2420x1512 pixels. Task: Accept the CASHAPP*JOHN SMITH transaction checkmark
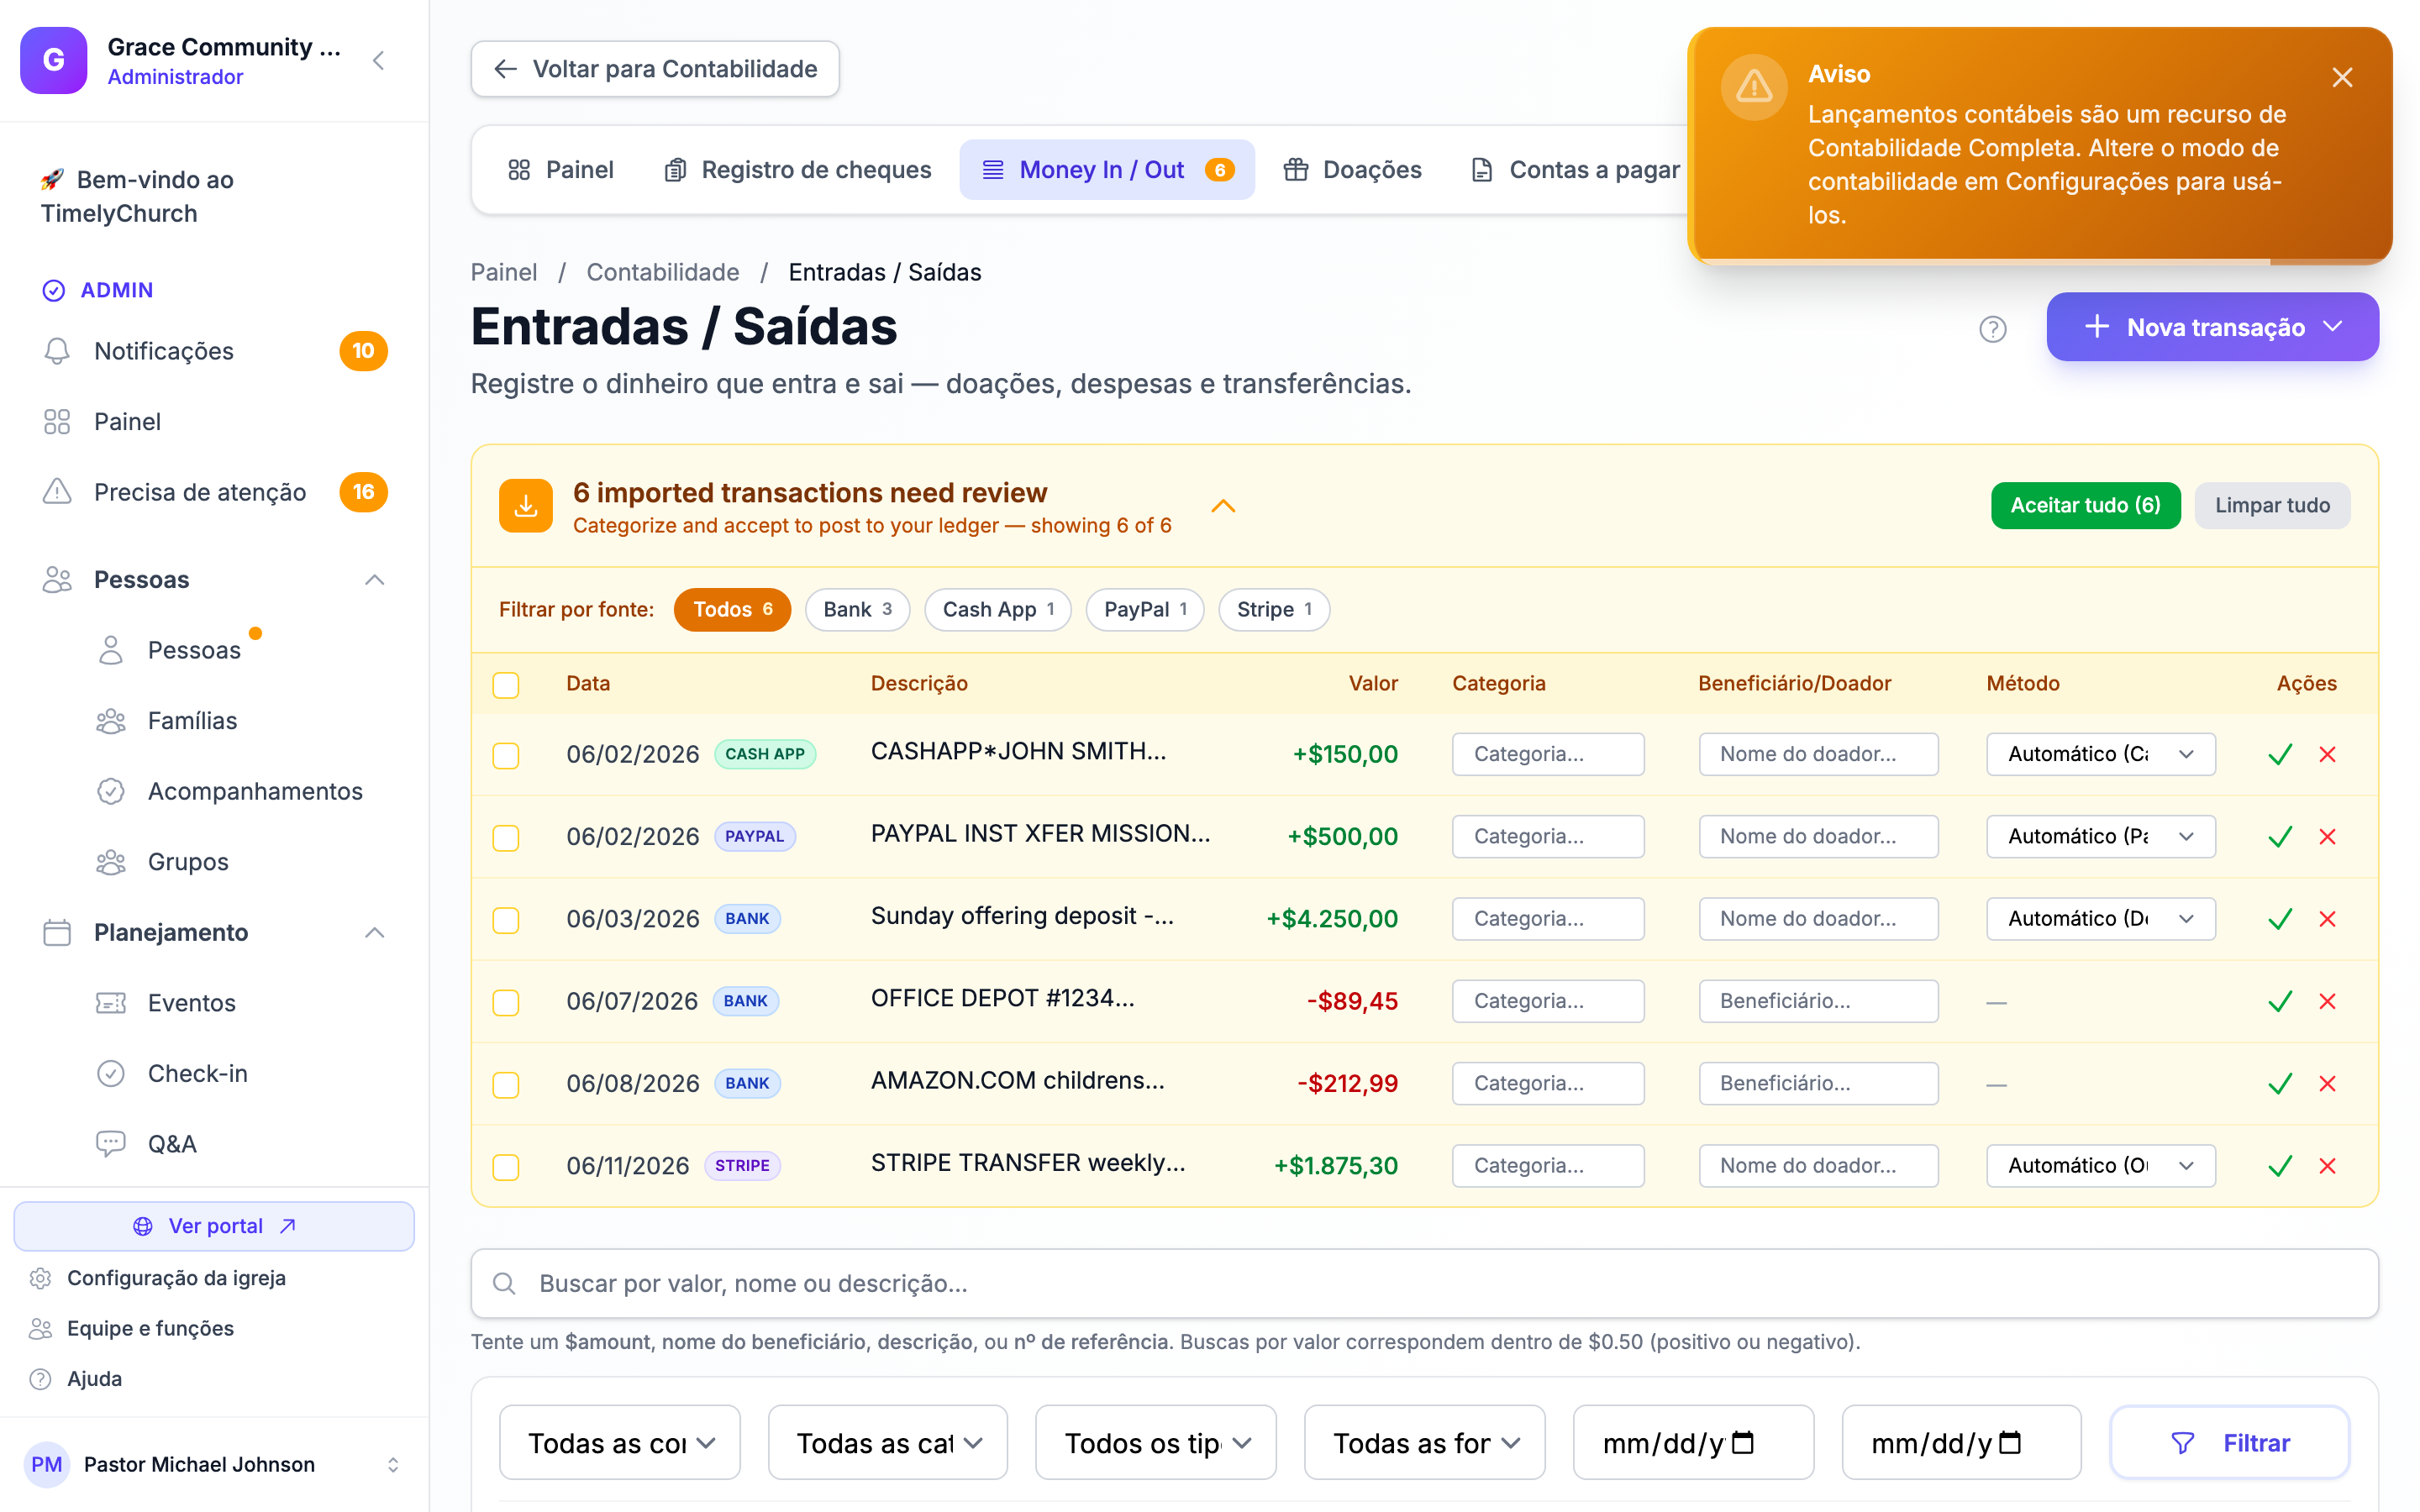2280,755
